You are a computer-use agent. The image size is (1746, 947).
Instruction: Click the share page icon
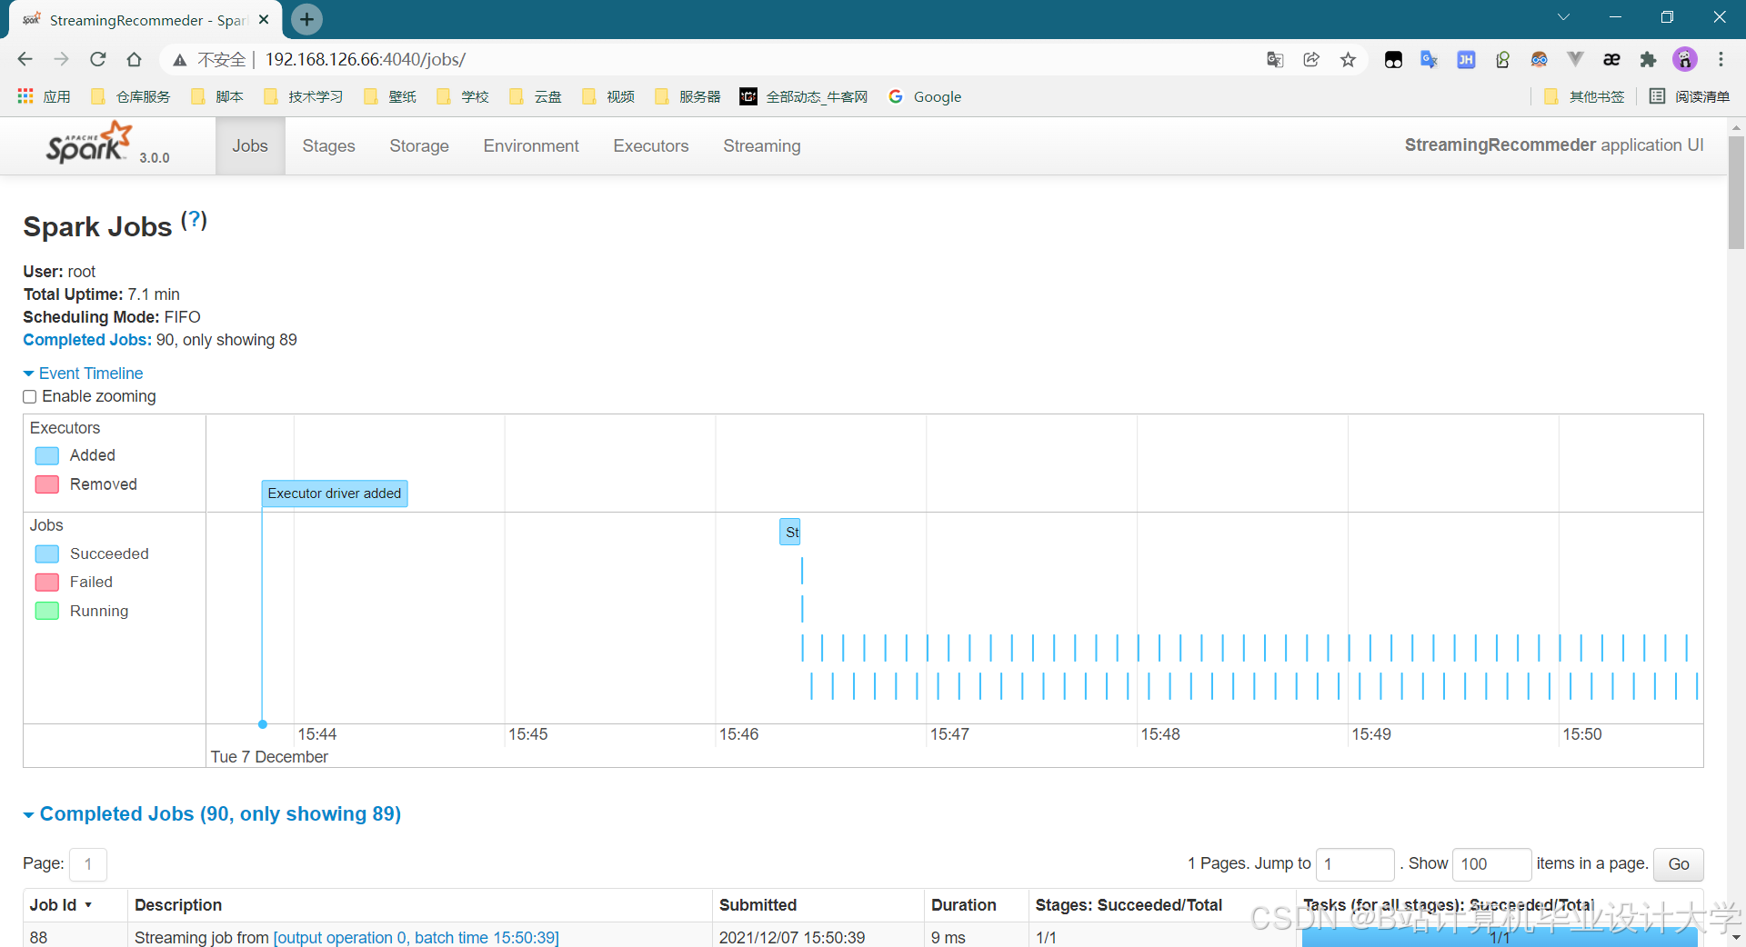pos(1311,60)
